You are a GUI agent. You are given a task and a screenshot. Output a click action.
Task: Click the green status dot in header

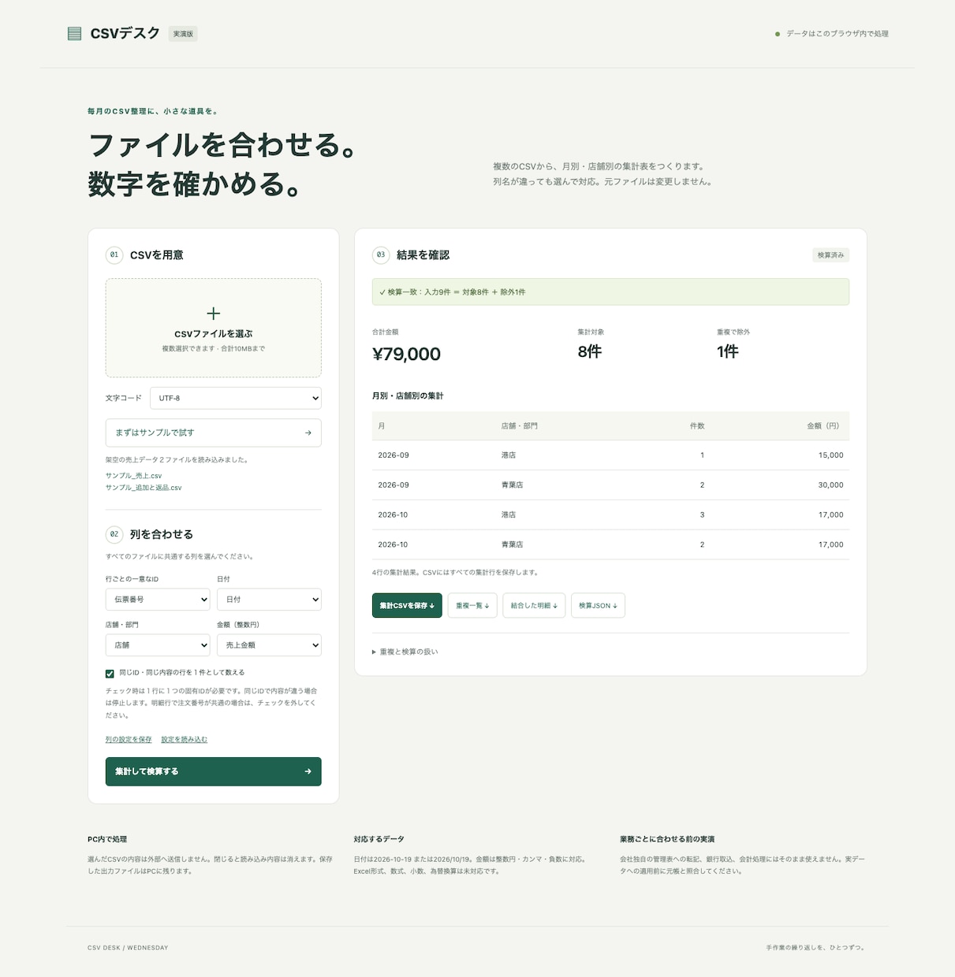click(x=778, y=34)
